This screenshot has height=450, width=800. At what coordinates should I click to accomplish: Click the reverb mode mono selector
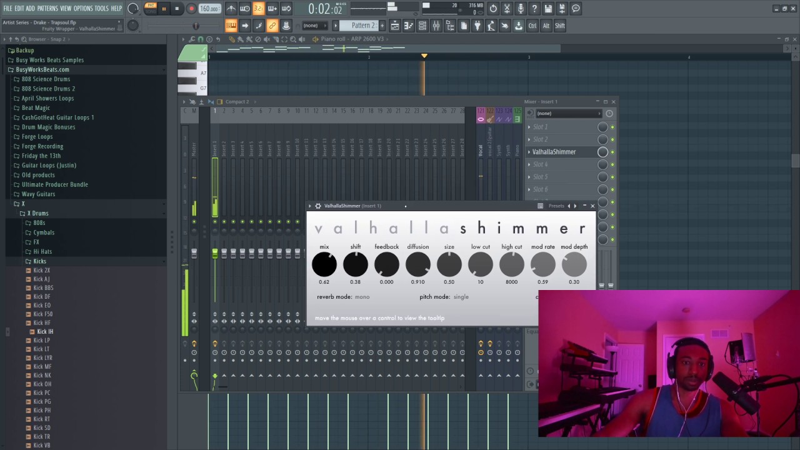pos(362,297)
